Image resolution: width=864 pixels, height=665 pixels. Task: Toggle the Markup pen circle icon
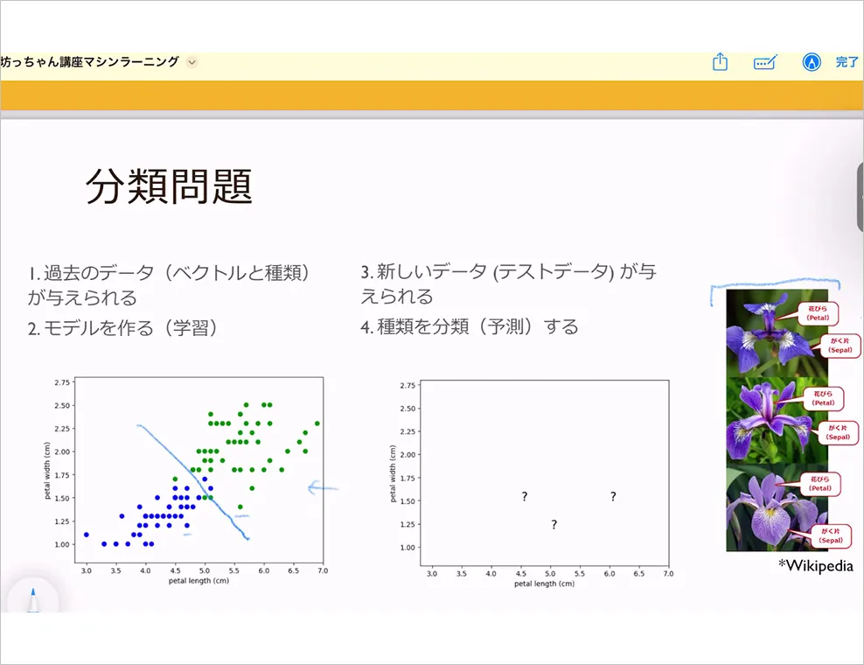point(812,62)
